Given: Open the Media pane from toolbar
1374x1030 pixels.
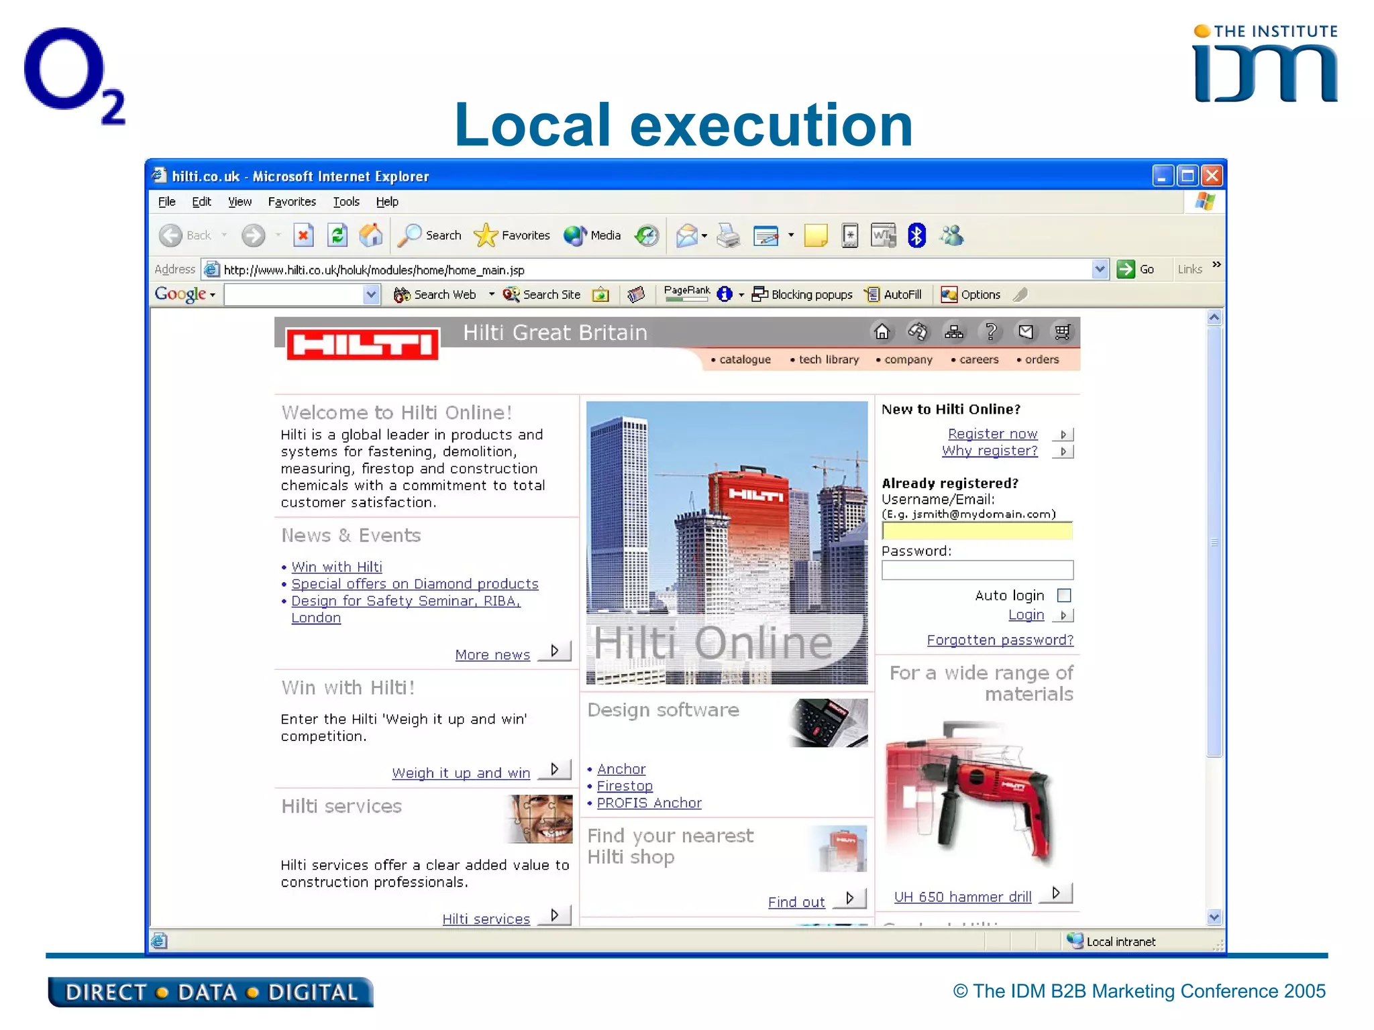Looking at the screenshot, I should [592, 235].
